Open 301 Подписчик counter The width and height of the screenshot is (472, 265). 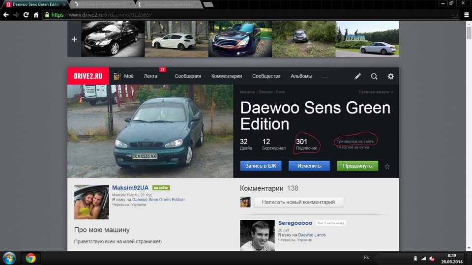point(306,144)
